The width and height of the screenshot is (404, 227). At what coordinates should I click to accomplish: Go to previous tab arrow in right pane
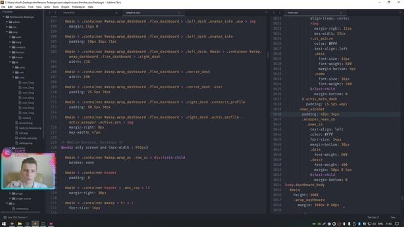(x=274, y=13)
